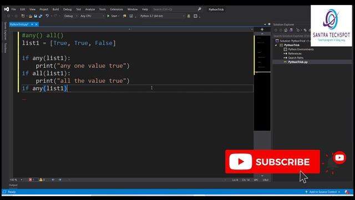Click the editor split plus button
The width and height of the screenshot is (355, 200).
(262, 29)
